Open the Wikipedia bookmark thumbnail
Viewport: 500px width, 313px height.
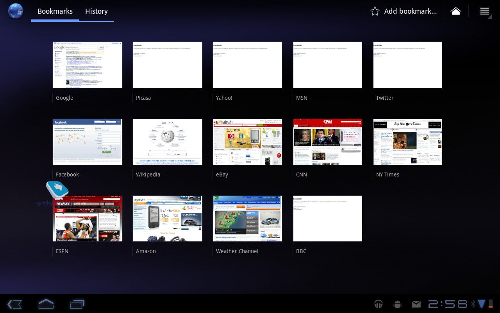[x=168, y=142]
